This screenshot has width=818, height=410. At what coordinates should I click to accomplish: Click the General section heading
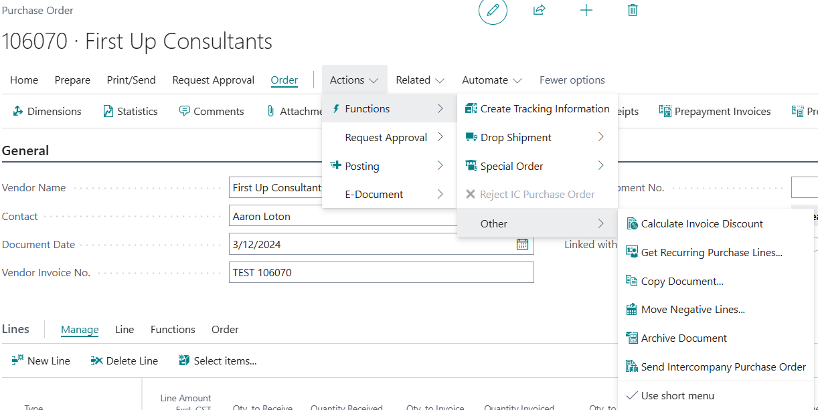pos(25,150)
